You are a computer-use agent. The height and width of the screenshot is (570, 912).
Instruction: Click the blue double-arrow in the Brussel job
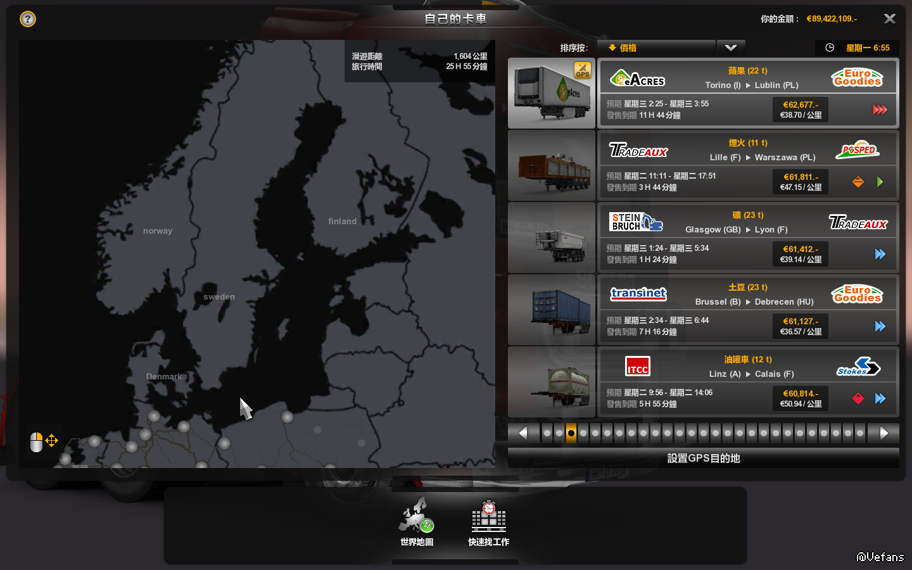click(880, 326)
